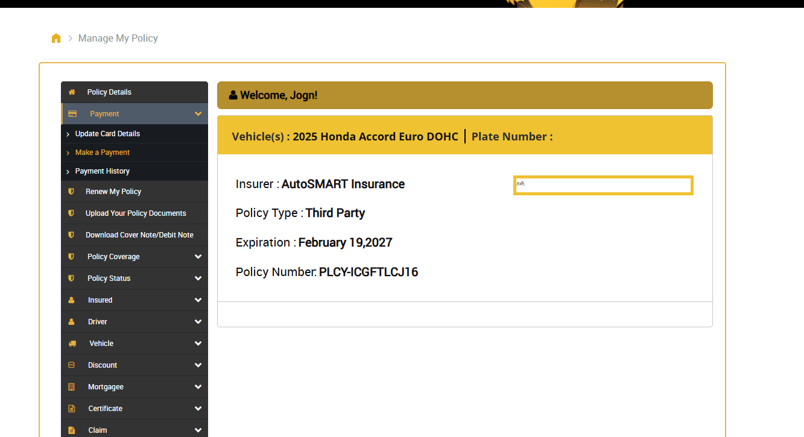
Task: Open Download Cover Note/Debit Note
Action: coord(139,235)
